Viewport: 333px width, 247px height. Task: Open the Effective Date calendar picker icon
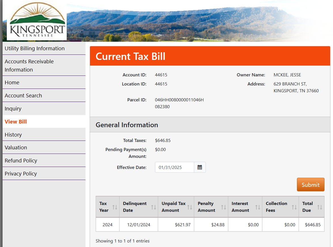200,168
